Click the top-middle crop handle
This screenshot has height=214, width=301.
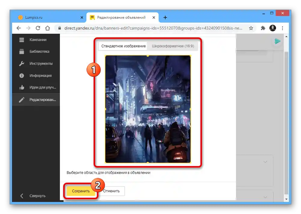point(148,56)
